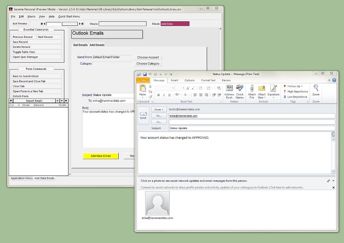The image size is (344, 243).
Task: Open Customize Quick Access Toolbar dropdown
Action: click(x=171, y=74)
